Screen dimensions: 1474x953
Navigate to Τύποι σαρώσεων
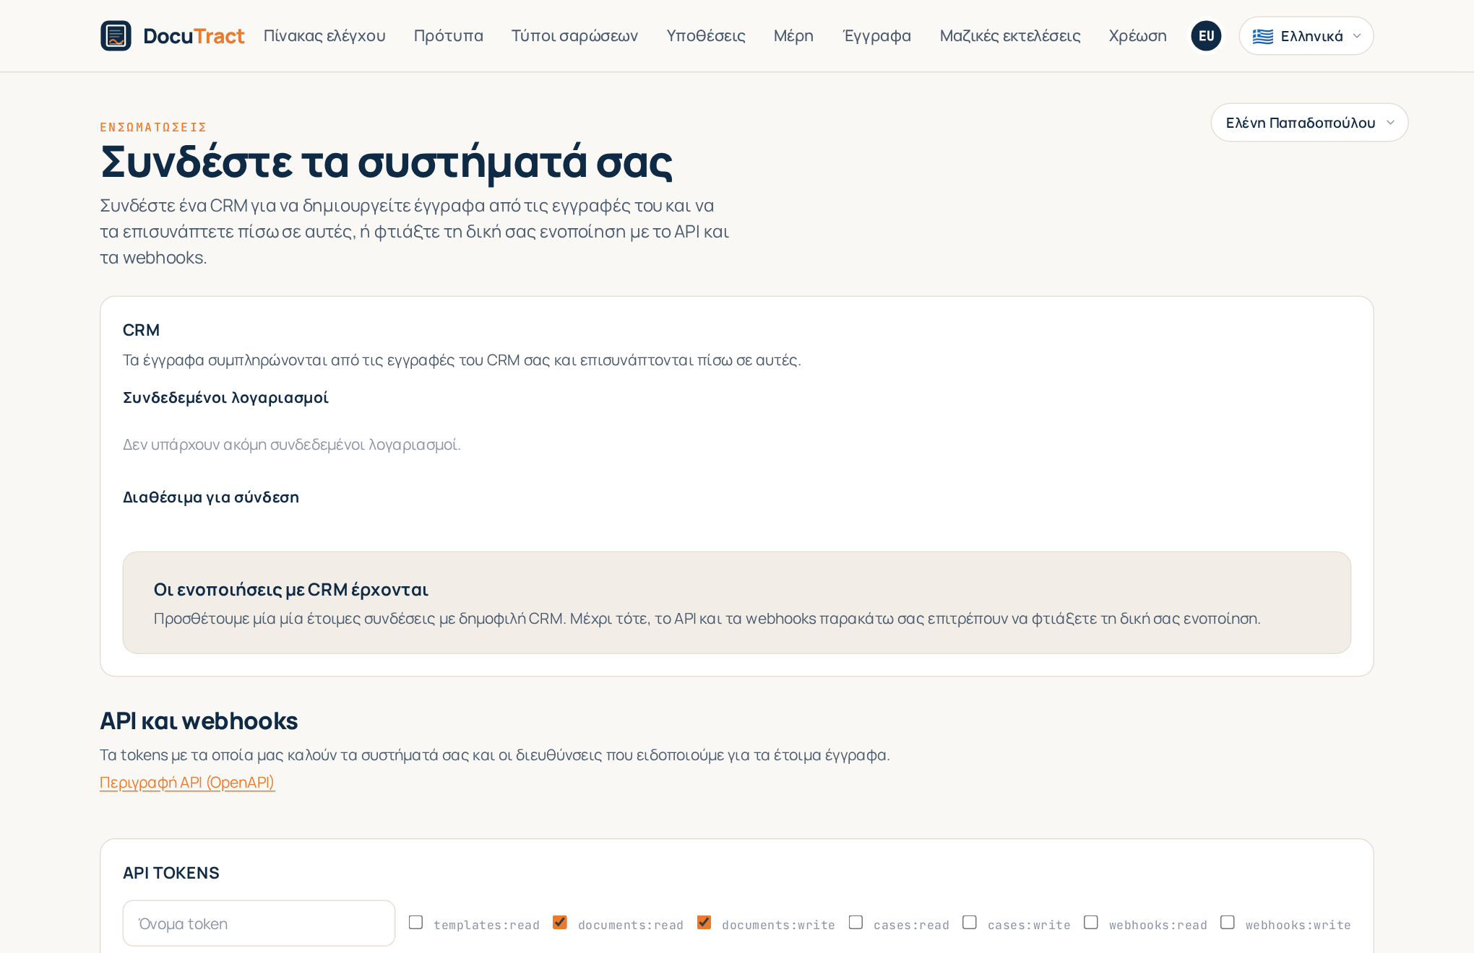574,36
